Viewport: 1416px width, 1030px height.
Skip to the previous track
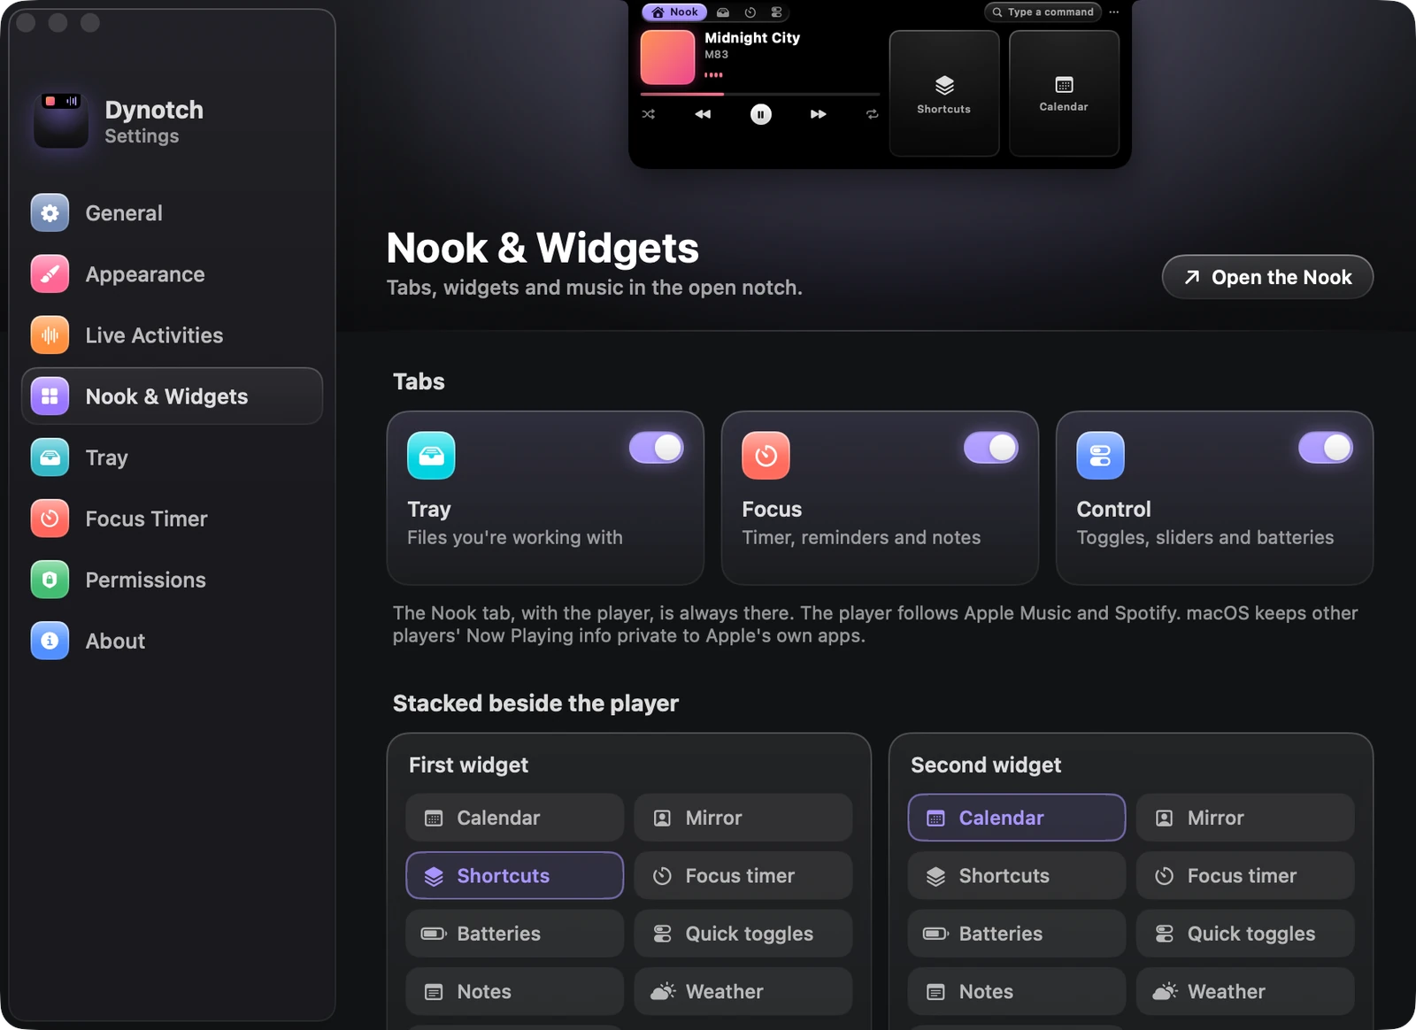pyautogui.click(x=703, y=114)
